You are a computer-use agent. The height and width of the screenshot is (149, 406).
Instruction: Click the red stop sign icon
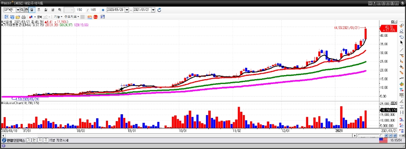(95, 17)
